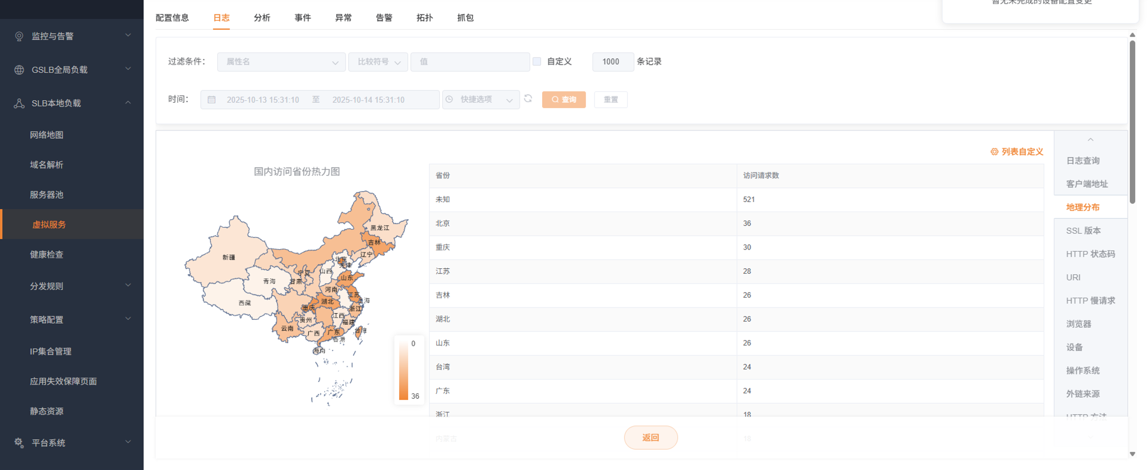Switch to the 分析 tab

[x=262, y=18]
